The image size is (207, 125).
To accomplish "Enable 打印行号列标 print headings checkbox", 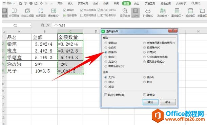I will [99, 15].
